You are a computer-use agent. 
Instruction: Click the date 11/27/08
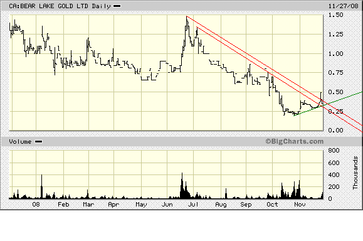343,6
